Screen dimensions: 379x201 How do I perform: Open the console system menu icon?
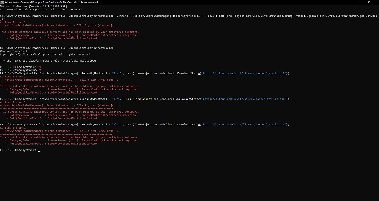(x=2, y=2)
